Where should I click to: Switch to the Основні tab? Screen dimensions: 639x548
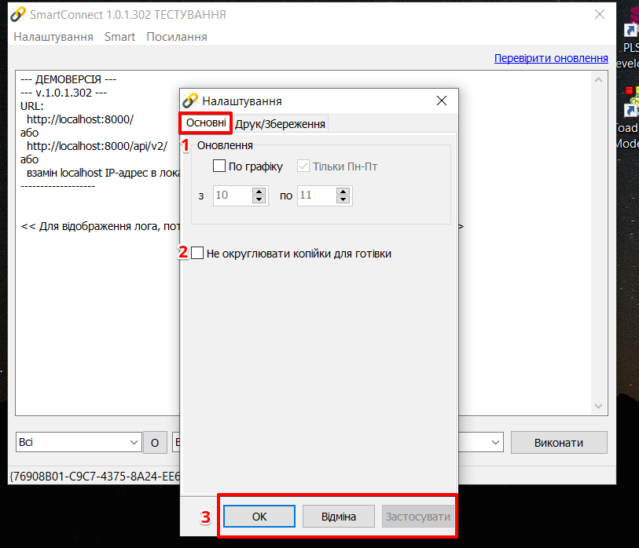[206, 123]
